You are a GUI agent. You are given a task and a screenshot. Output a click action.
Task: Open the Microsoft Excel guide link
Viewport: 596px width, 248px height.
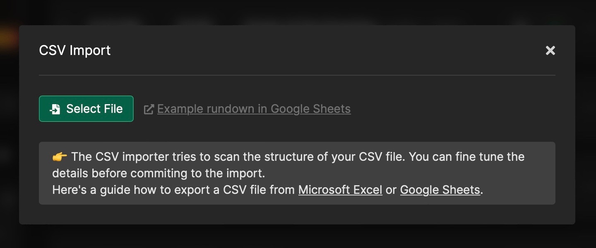[x=340, y=190]
